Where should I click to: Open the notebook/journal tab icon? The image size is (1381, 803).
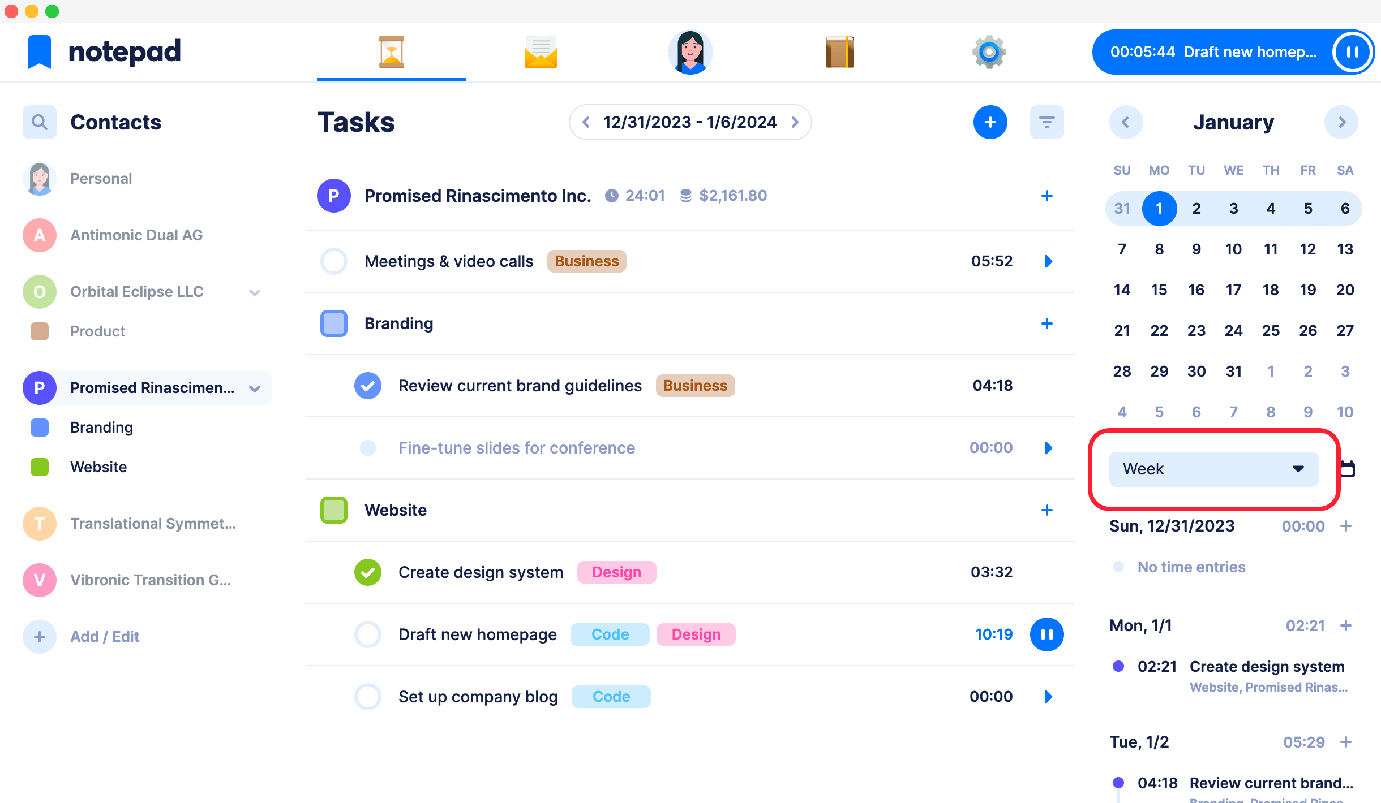[839, 53]
